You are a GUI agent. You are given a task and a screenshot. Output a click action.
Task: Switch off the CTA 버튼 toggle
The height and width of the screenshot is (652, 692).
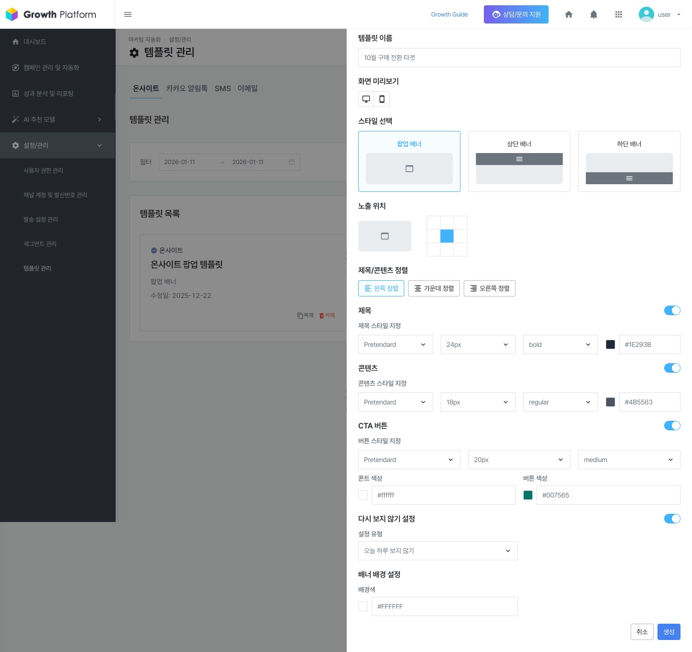(x=672, y=426)
